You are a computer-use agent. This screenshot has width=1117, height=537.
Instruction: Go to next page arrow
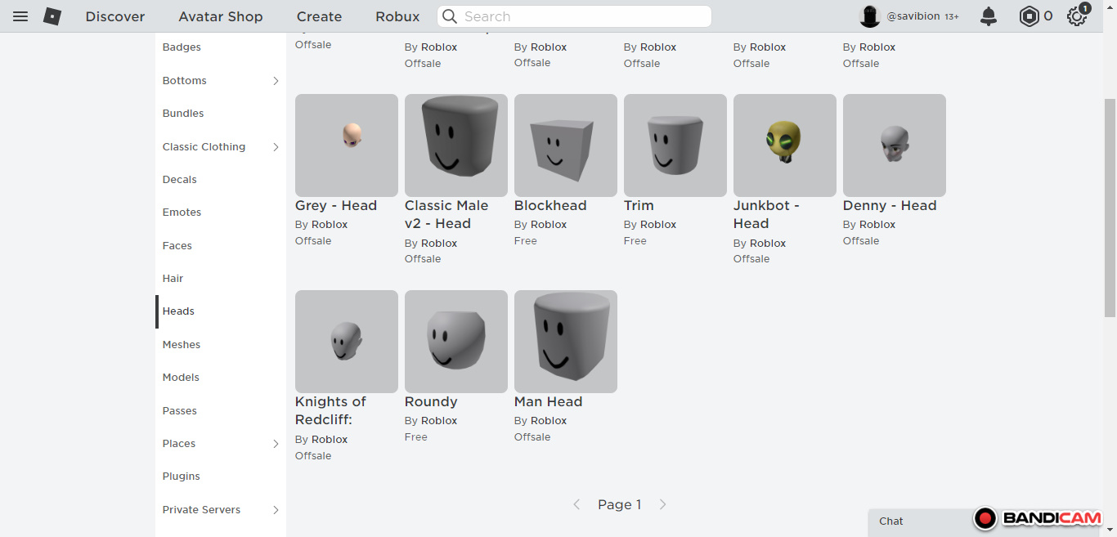click(x=662, y=505)
